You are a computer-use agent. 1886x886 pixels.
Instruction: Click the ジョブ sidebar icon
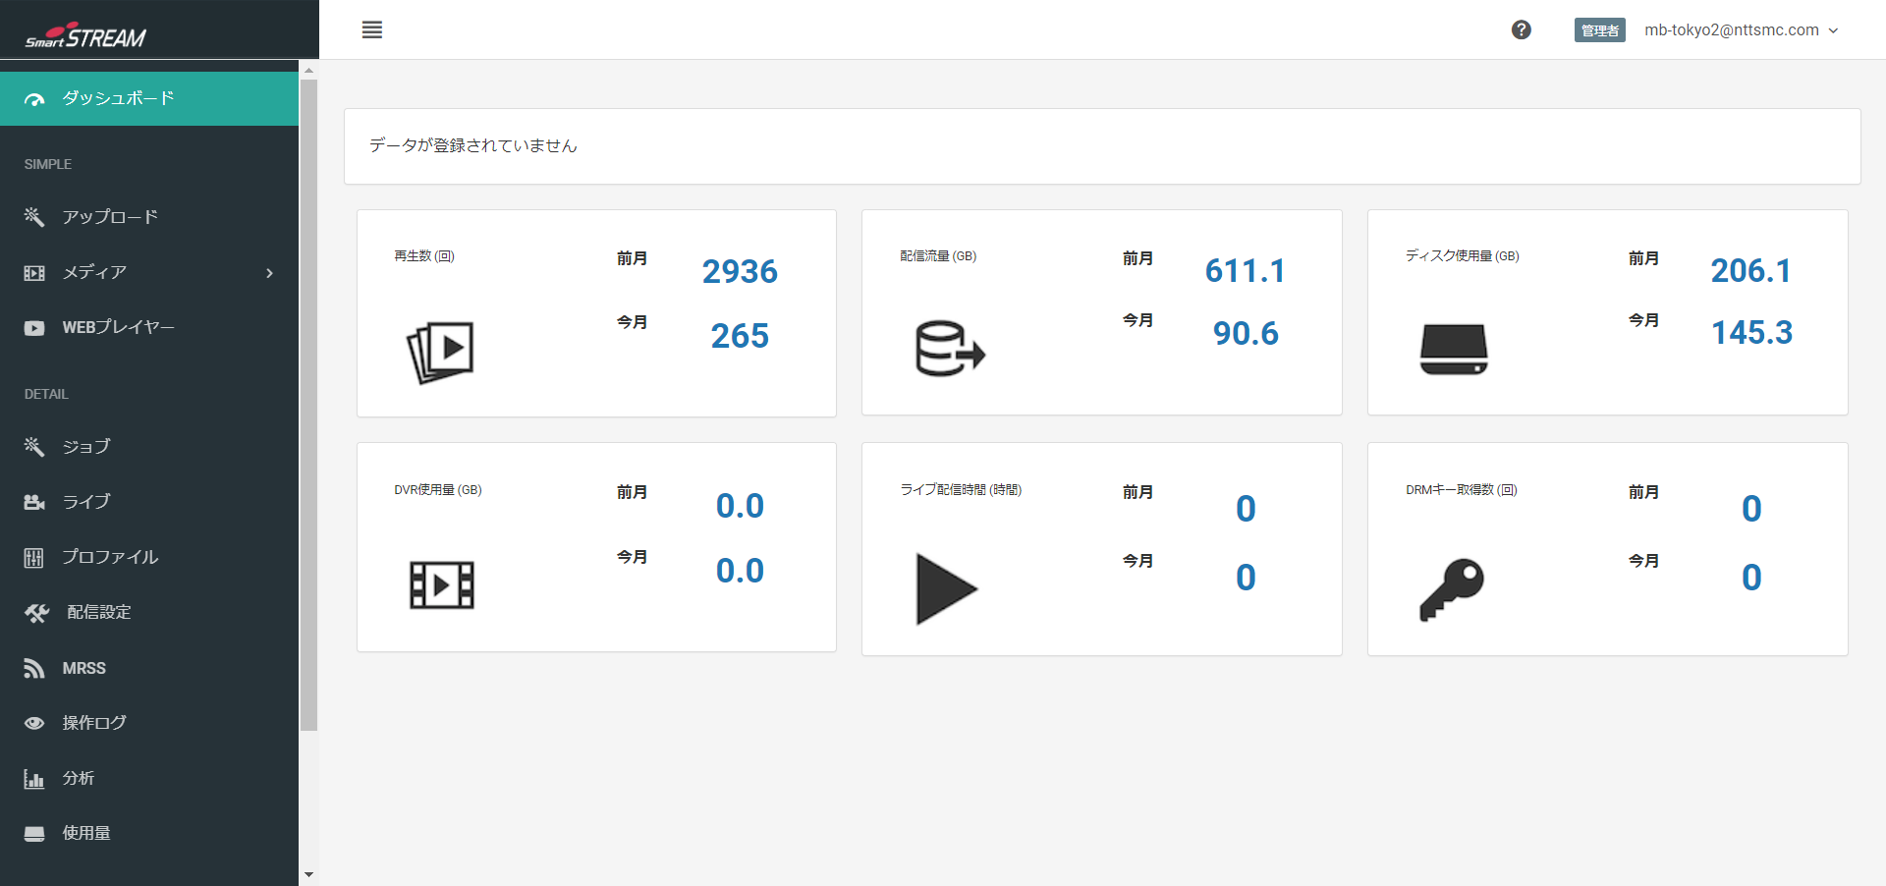pyautogui.click(x=34, y=447)
